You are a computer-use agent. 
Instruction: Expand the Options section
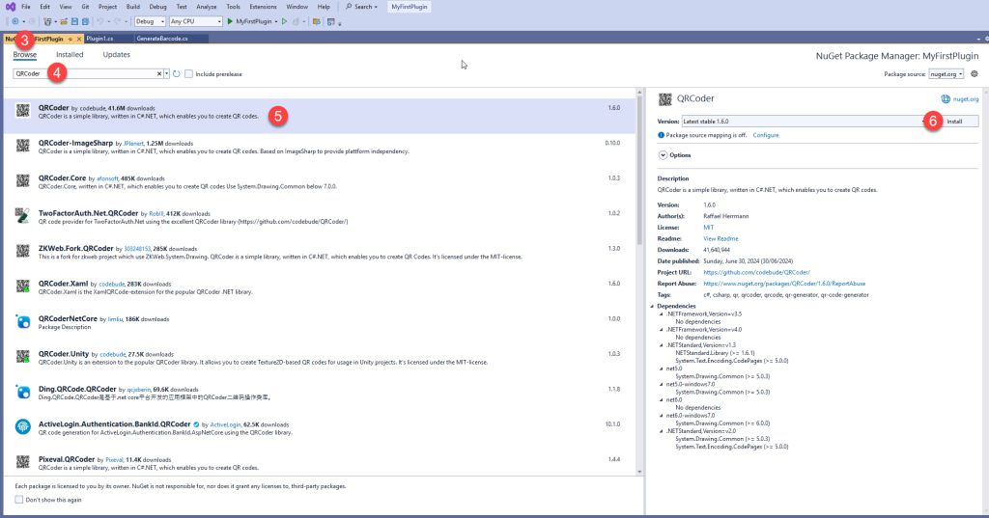[x=663, y=155]
